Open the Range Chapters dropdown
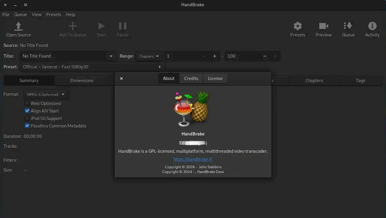The image size is (386, 218). pyautogui.click(x=149, y=56)
